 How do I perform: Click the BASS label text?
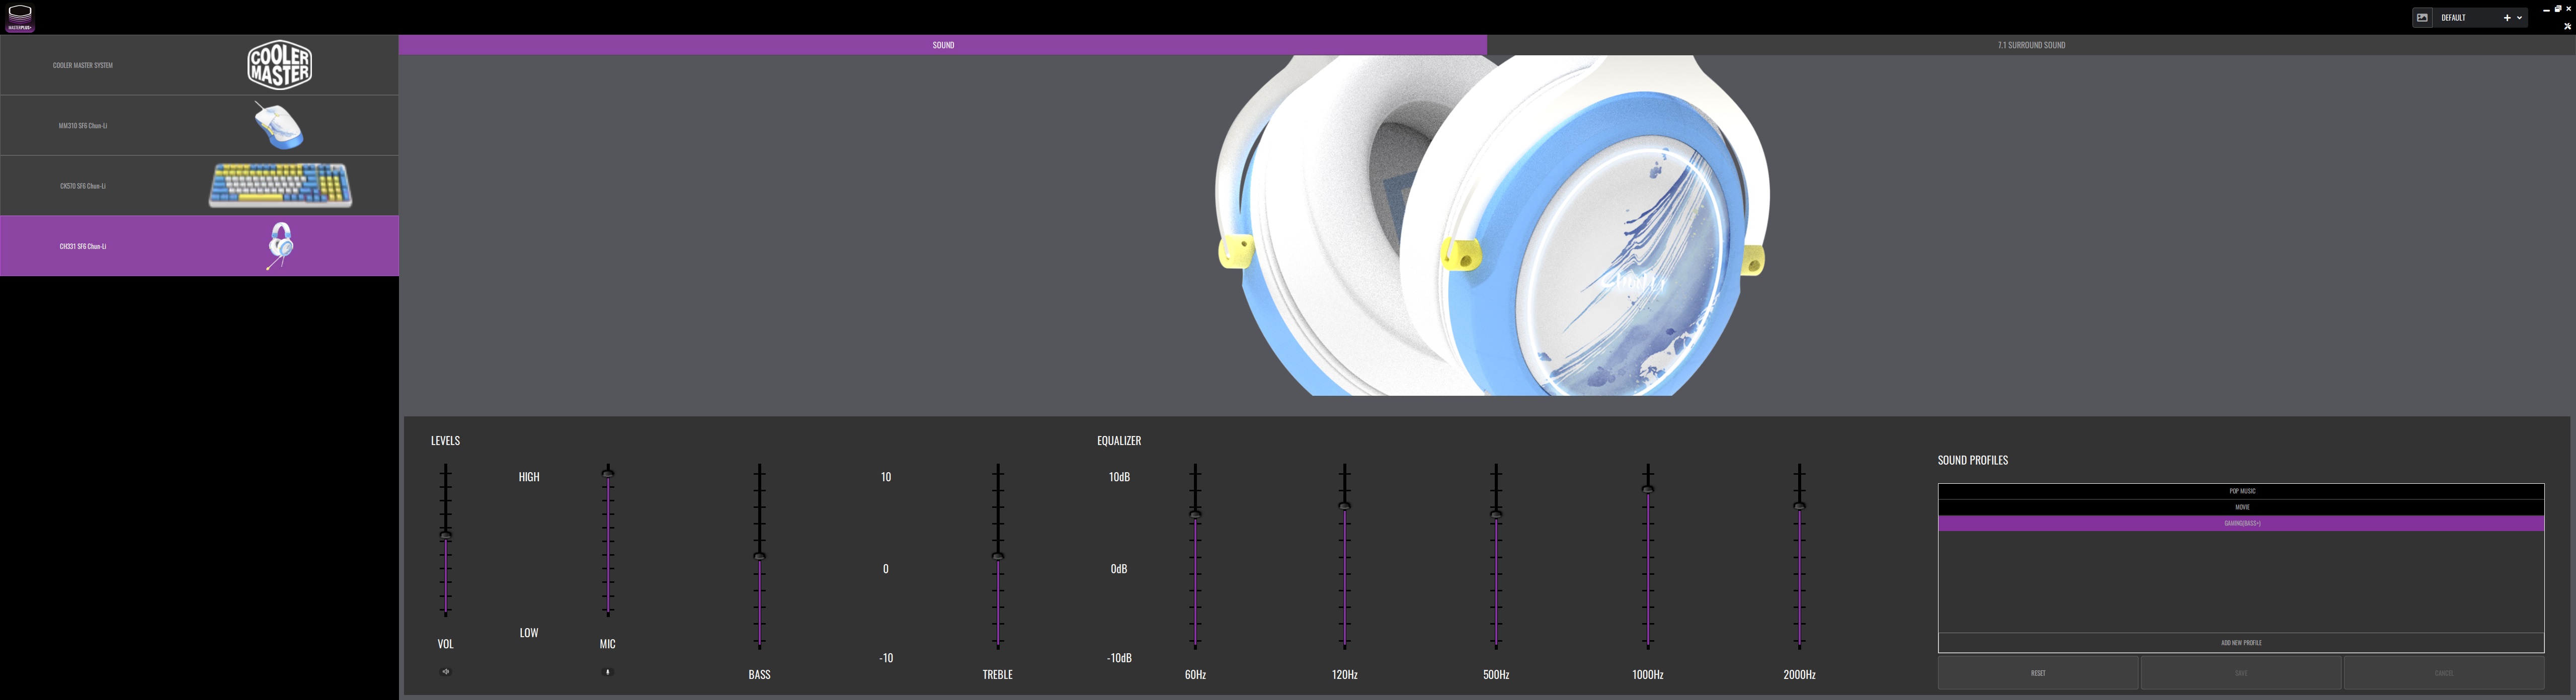pos(760,675)
